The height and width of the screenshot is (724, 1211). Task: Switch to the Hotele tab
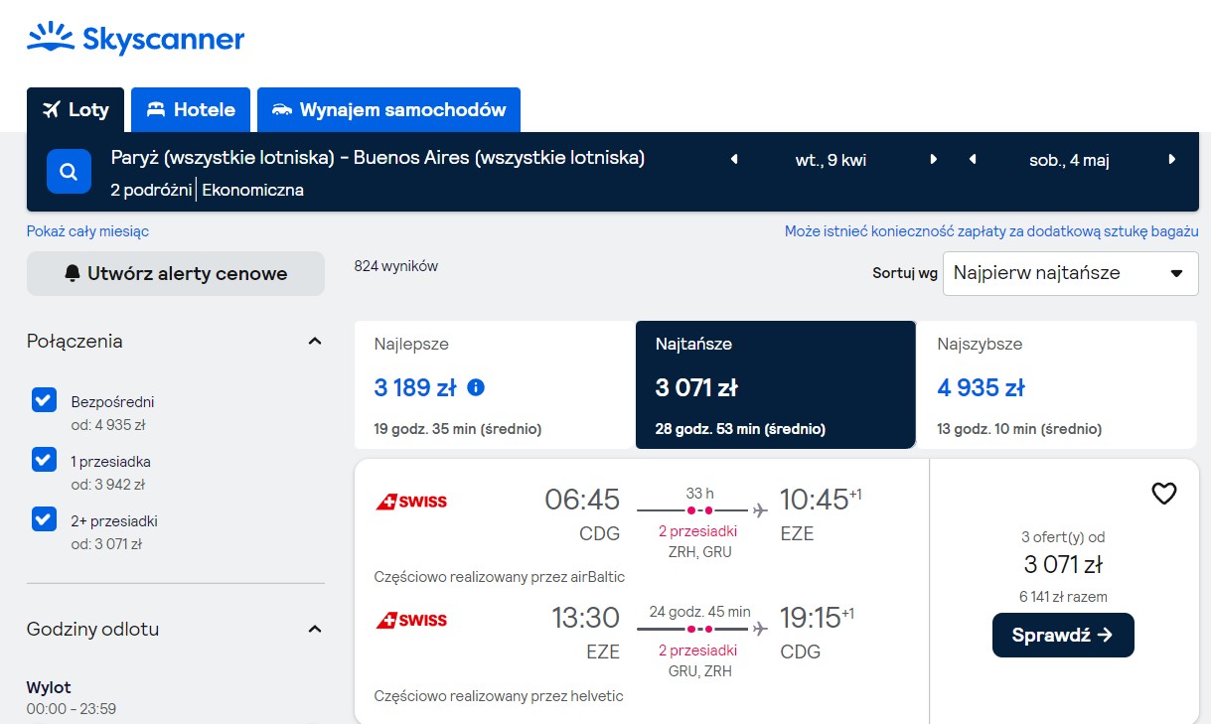click(191, 110)
